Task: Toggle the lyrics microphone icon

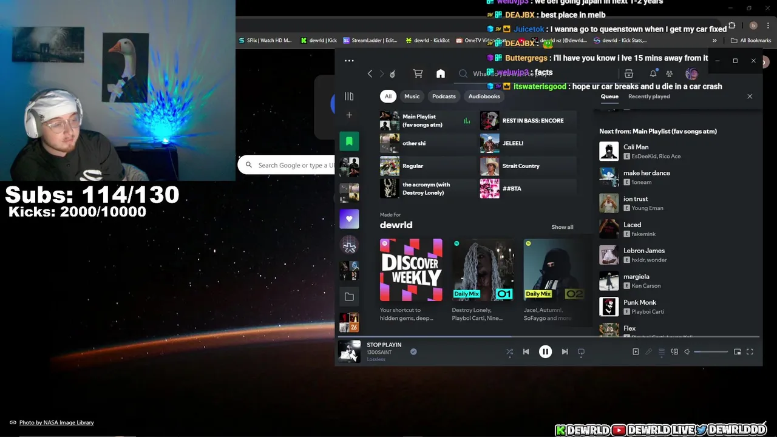Action: click(649, 351)
